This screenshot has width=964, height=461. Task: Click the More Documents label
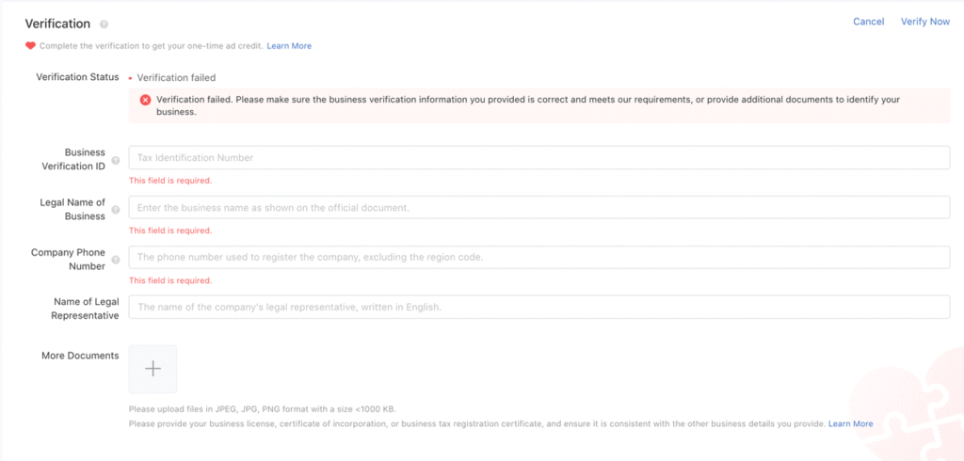coord(80,356)
